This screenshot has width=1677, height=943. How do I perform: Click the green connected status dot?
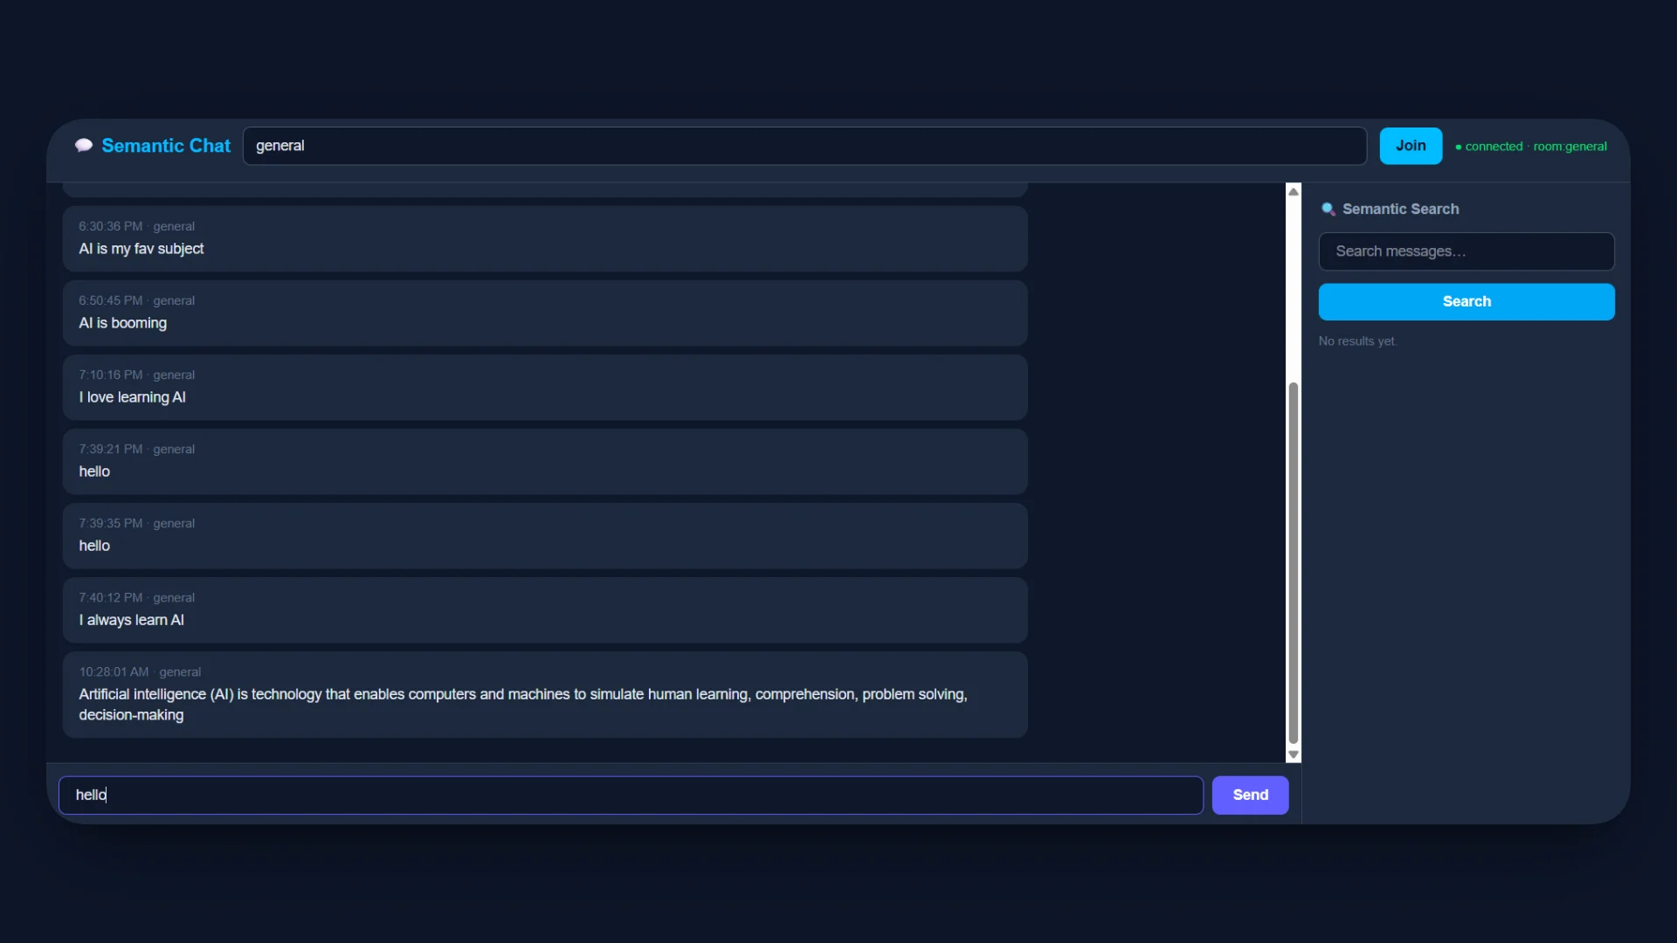coord(1459,146)
